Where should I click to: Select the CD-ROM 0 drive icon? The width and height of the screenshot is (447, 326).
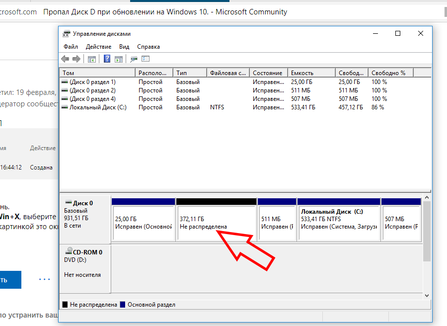click(x=69, y=251)
